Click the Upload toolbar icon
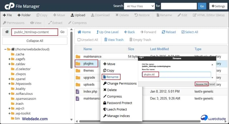229x124 pixels. pos(72,15)
